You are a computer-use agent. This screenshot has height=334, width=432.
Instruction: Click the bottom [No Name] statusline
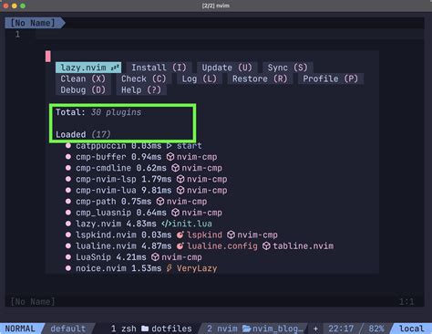click(33, 302)
